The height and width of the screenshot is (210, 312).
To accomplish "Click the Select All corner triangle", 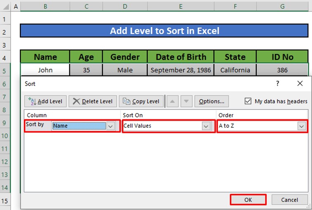I will pos(6,7).
